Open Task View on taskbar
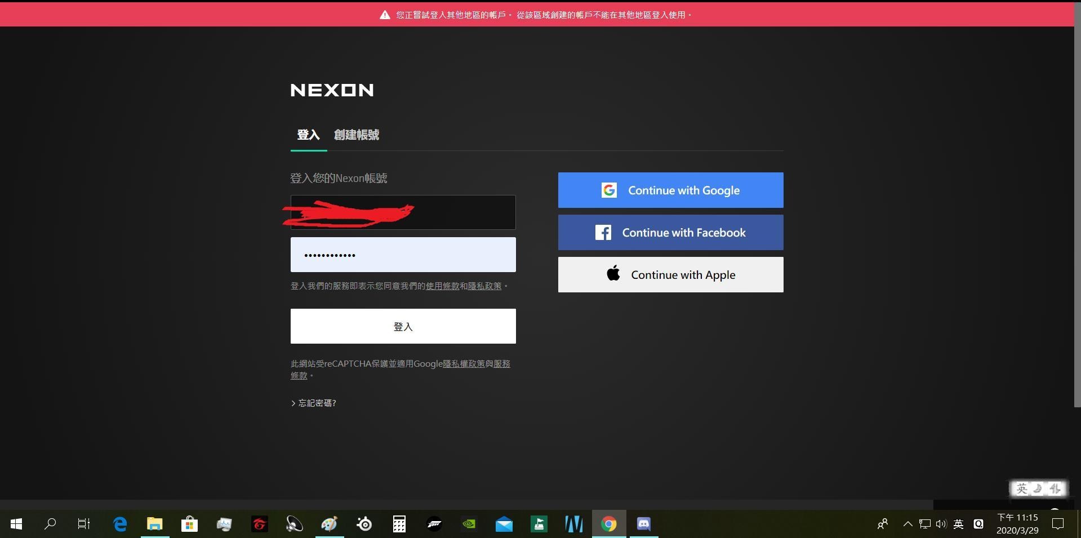Image resolution: width=1081 pixels, height=538 pixels. [84, 524]
